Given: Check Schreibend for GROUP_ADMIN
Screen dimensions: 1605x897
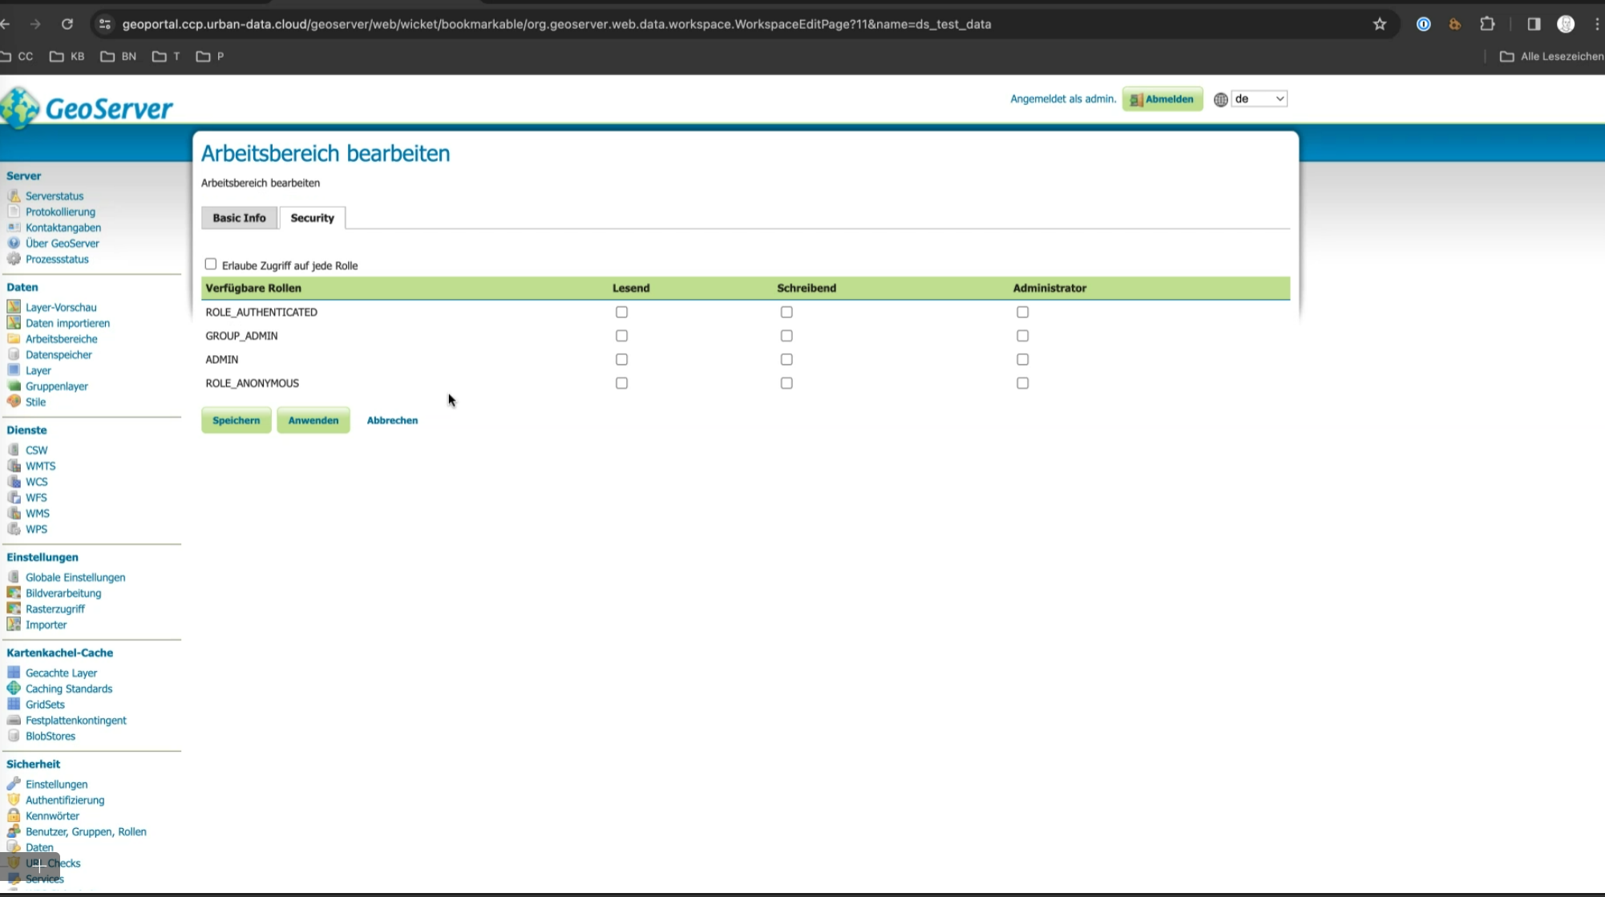Looking at the screenshot, I should coord(786,336).
